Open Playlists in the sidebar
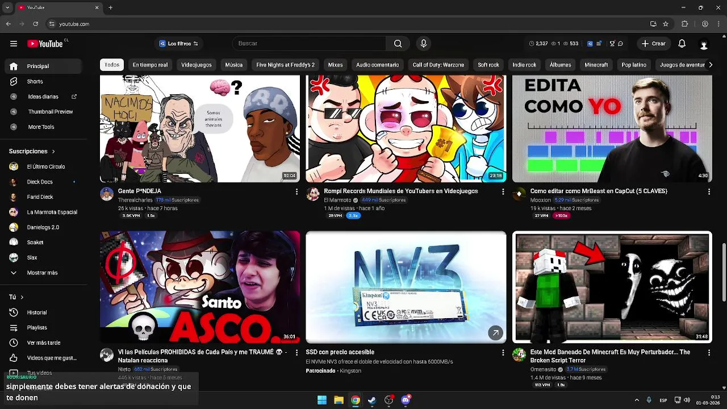Image resolution: width=727 pixels, height=409 pixels. point(43,328)
